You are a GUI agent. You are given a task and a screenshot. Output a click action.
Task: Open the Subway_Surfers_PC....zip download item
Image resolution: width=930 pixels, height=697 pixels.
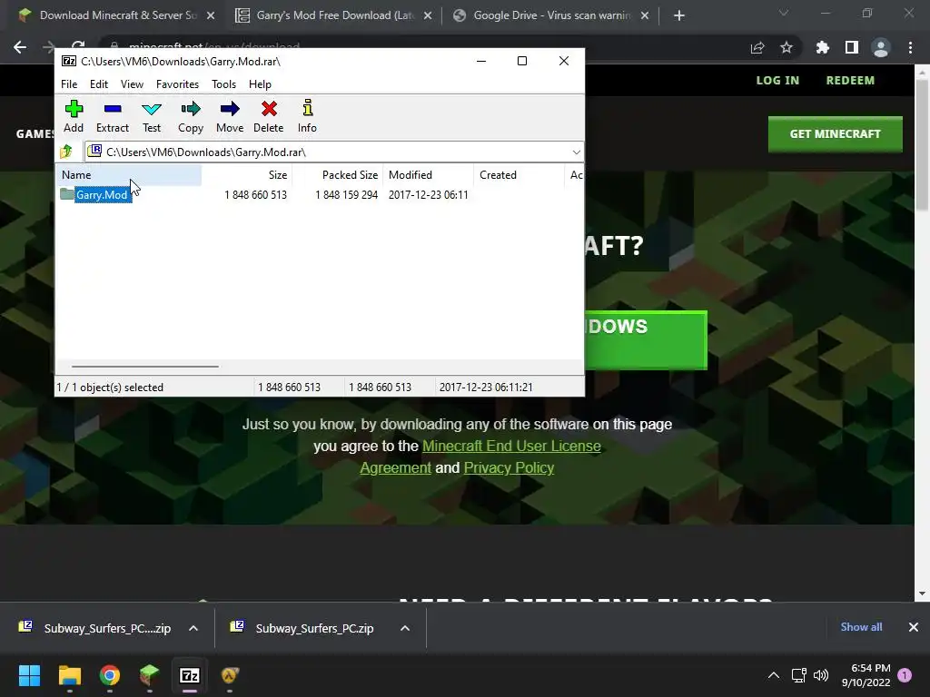click(94, 628)
